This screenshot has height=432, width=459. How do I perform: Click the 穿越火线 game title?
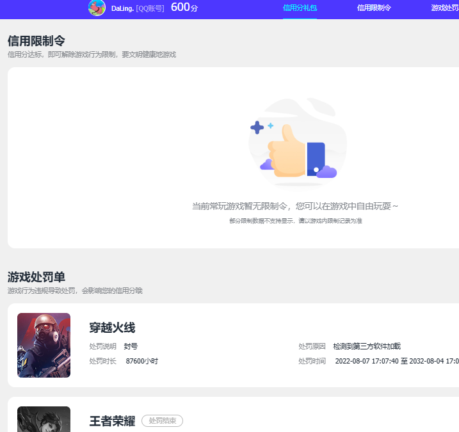[x=112, y=328]
